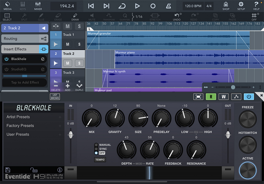
Task: Open the Routing section
Action: pyautogui.click(x=24, y=39)
